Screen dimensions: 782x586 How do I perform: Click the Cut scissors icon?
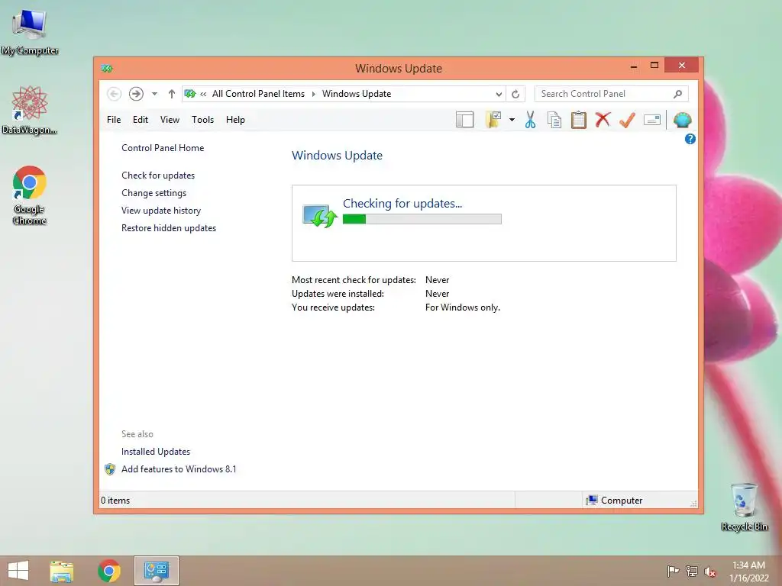click(530, 120)
